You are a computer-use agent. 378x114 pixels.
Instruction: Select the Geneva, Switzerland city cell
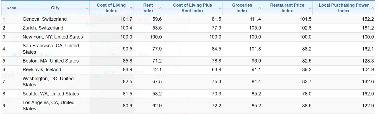coord(45,19)
